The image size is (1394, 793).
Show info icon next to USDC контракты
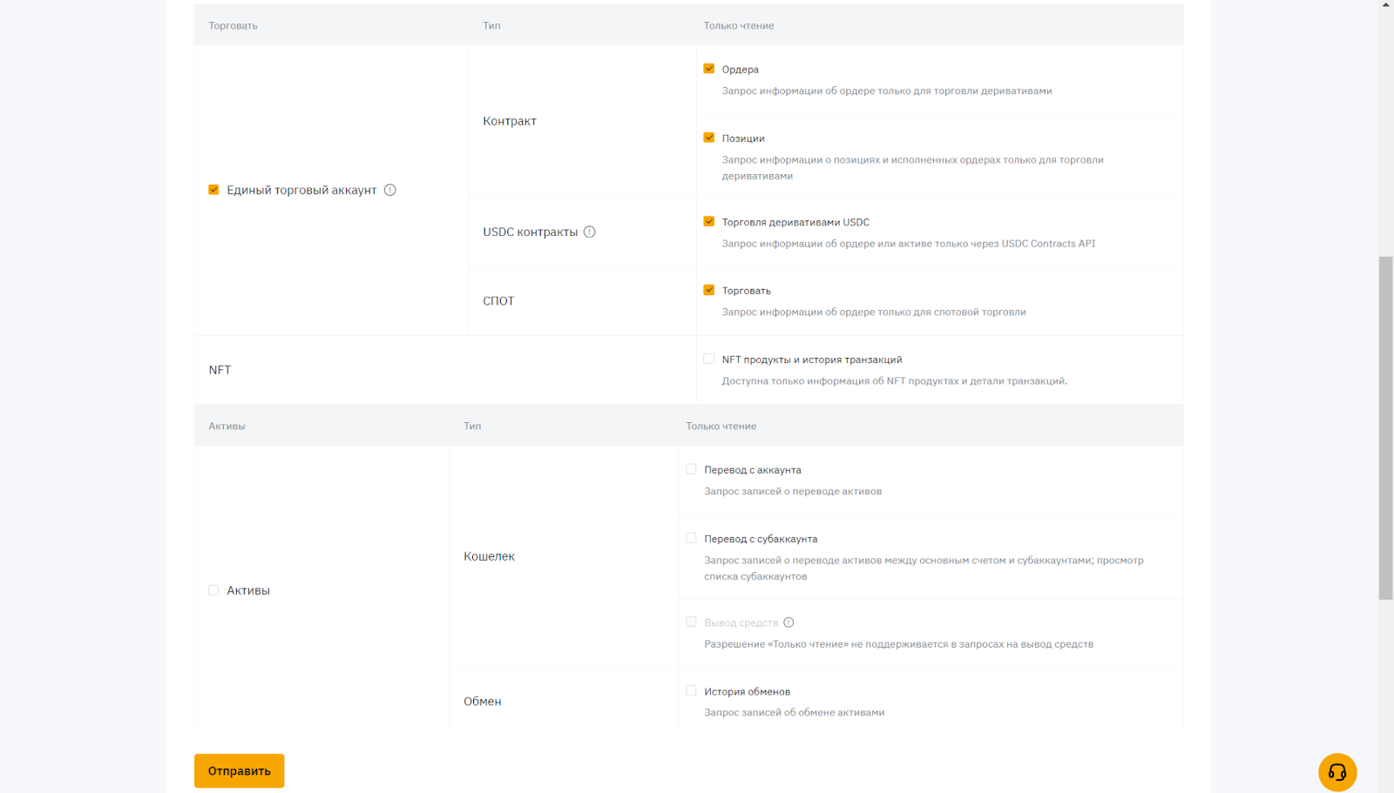pyautogui.click(x=590, y=232)
